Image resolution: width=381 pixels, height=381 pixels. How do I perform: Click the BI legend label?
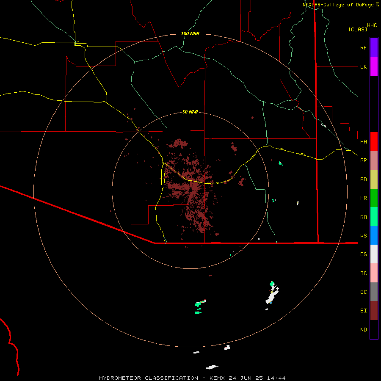pos(363,311)
